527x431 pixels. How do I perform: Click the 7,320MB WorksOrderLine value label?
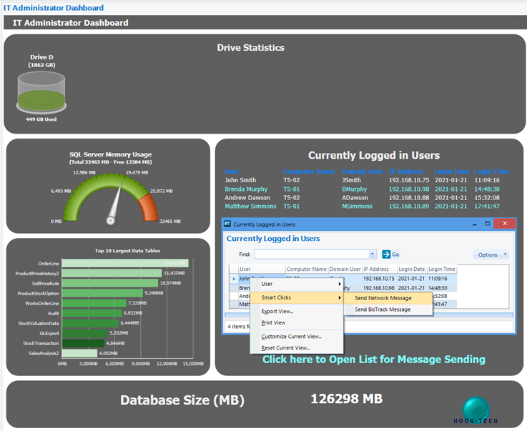click(x=137, y=303)
